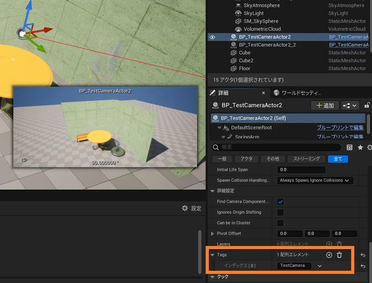Open the blueprint/hierarchy dropdown next to 追加

click(350, 105)
